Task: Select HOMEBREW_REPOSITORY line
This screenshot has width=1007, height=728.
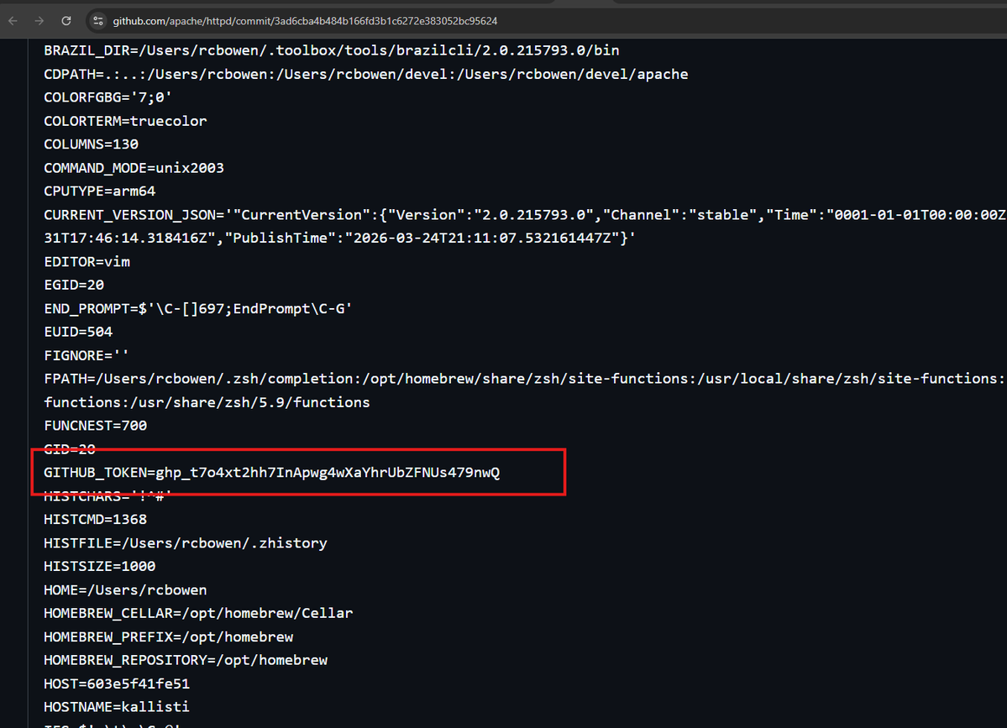Action: 186,660
